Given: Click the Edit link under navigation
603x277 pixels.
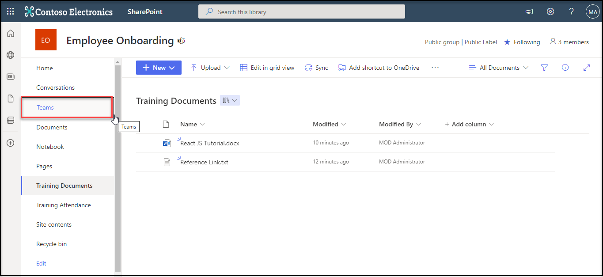Looking at the screenshot, I should [41, 263].
